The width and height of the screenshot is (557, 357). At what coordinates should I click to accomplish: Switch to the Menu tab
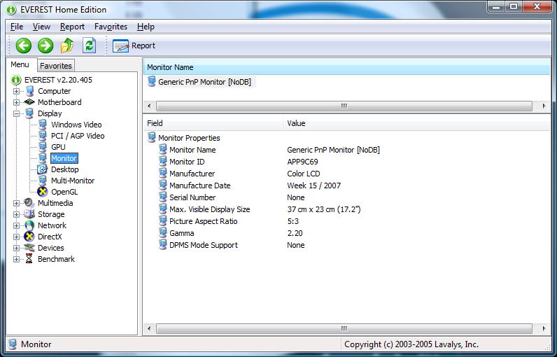coord(20,64)
